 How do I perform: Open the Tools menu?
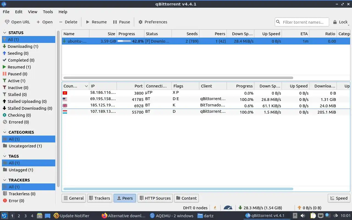pyautogui.click(x=48, y=12)
